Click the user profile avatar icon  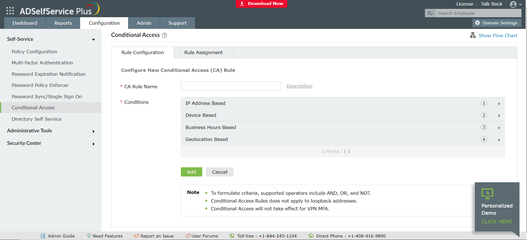(513, 4)
